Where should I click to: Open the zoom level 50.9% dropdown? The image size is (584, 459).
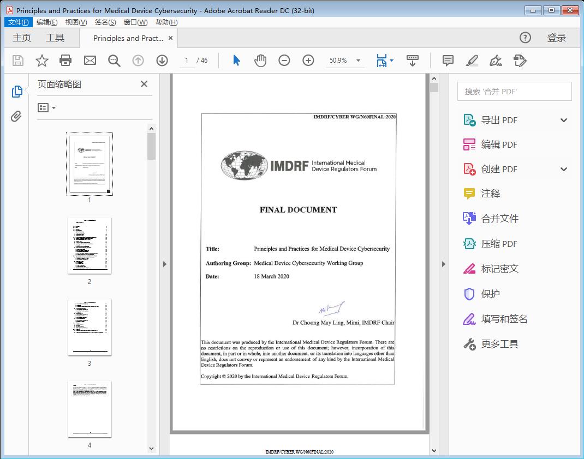(x=358, y=61)
